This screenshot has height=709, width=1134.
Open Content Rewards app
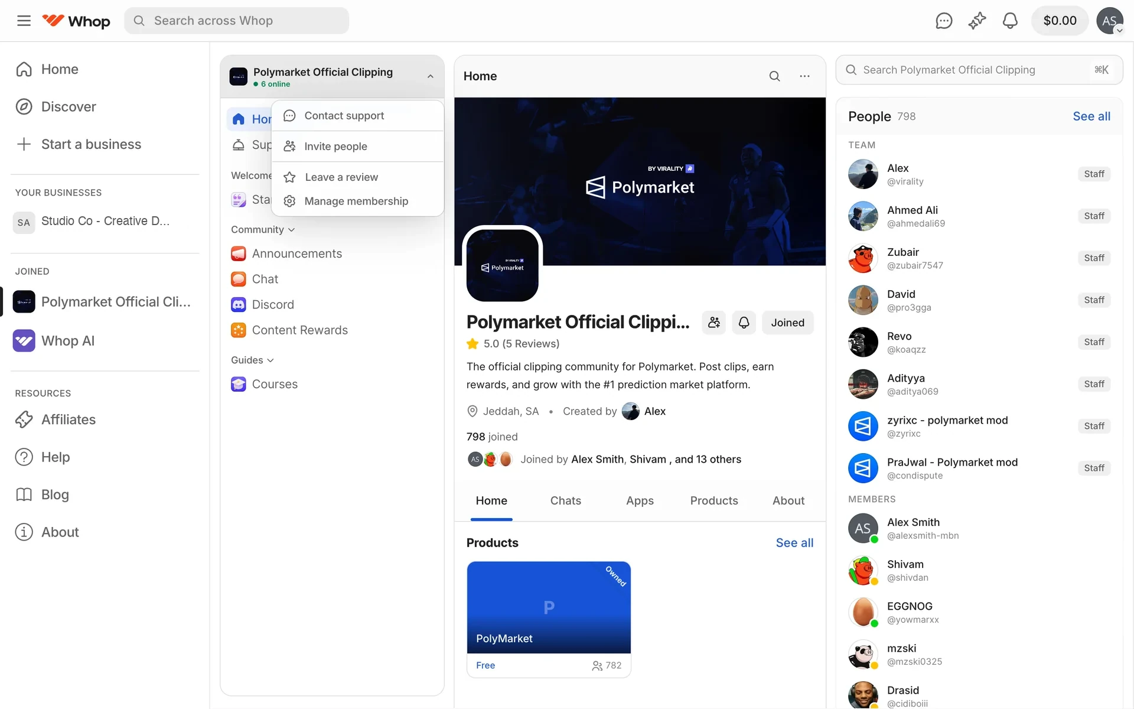pos(332,330)
